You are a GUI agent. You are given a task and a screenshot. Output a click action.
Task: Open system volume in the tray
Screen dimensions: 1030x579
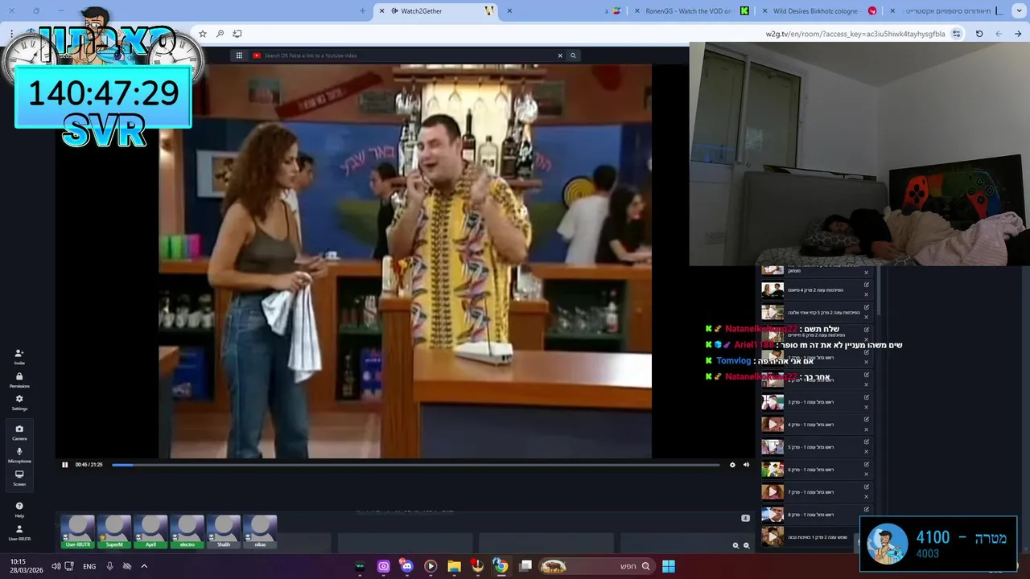(x=56, y=566)
